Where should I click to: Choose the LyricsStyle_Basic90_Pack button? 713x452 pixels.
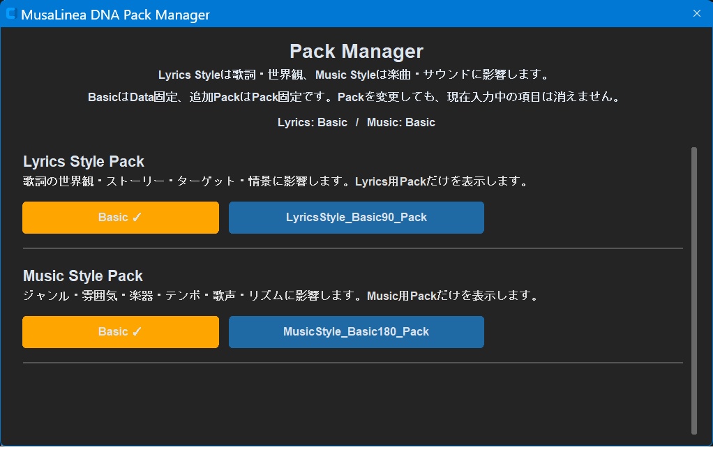[x=356, y=218]
